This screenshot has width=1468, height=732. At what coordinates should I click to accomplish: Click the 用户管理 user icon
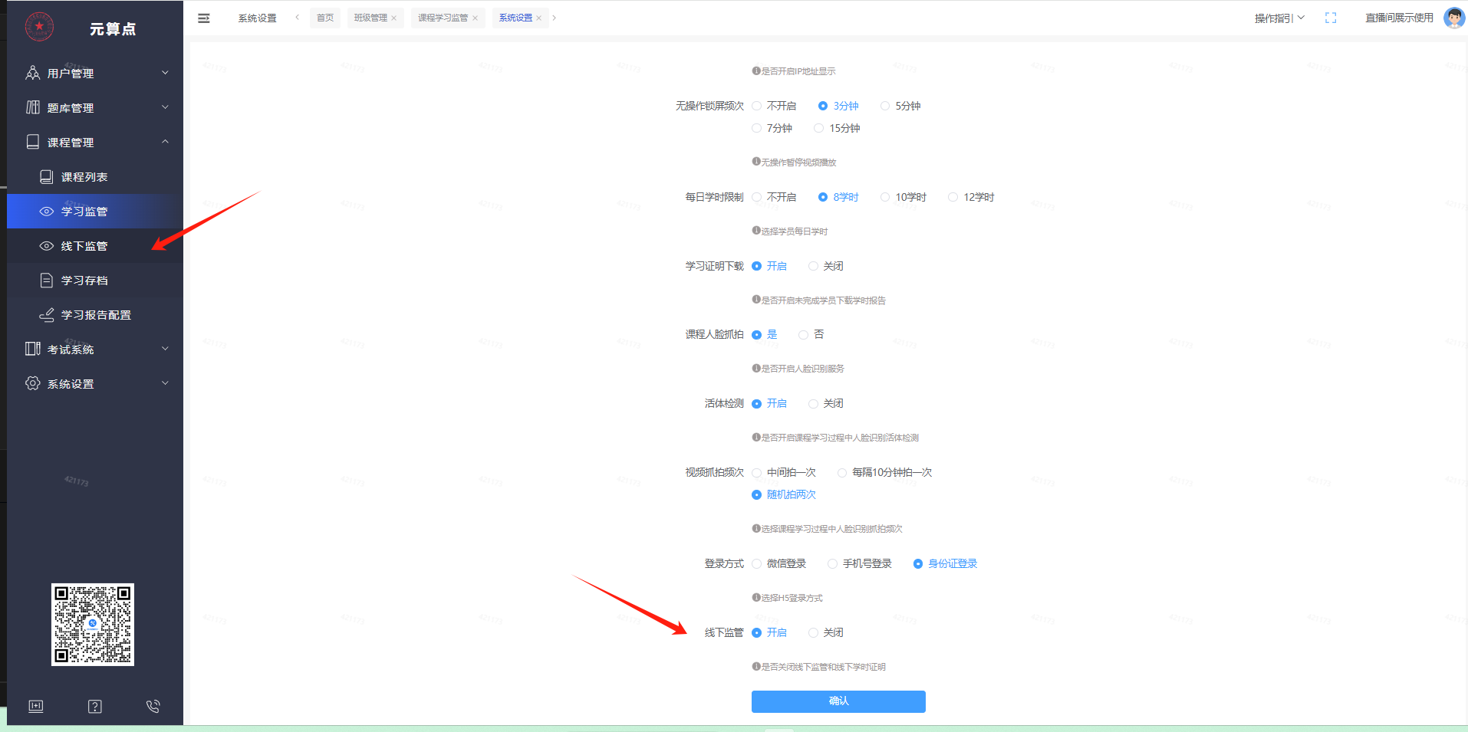pyautogui.click(x=33, y=73)
